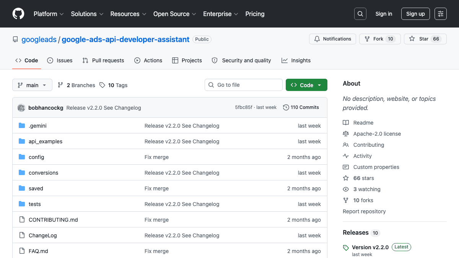Switch to the Pull requests tab
Image resolution: width=459 pixels, height=258 pixels.
tap(103, 60)
